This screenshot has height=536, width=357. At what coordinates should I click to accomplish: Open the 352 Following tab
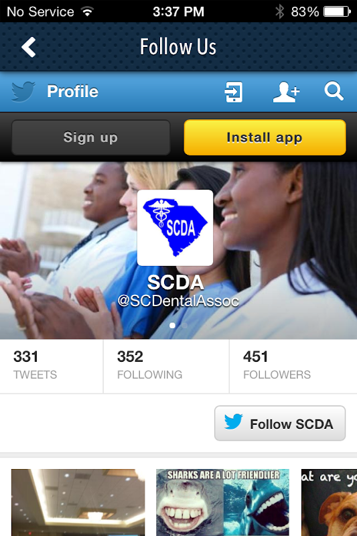(166, 366)
